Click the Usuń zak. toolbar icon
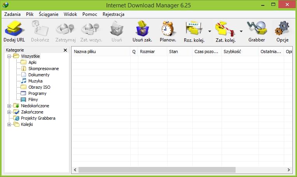 coord(142,29)
